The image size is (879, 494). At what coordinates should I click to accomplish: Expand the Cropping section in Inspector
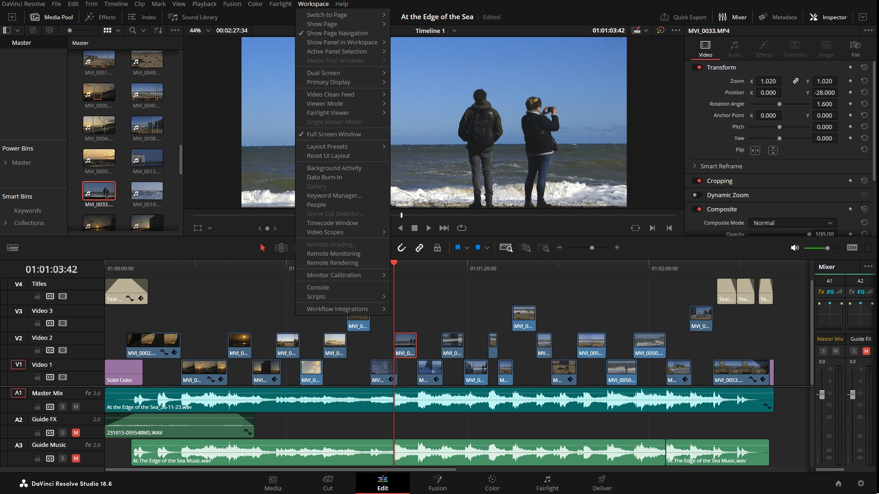click(x=720, y=180)
